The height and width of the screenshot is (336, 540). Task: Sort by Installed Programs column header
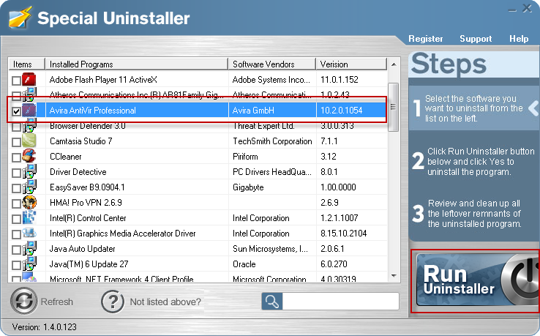(136, 64)
